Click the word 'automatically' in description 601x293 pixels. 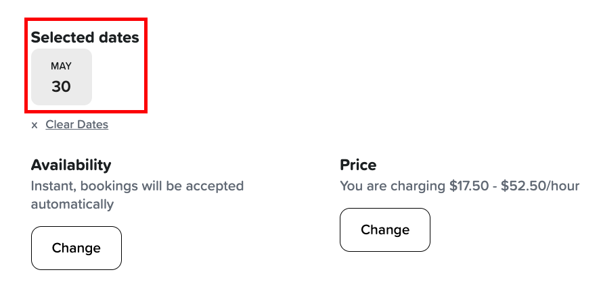click(72, 204)
